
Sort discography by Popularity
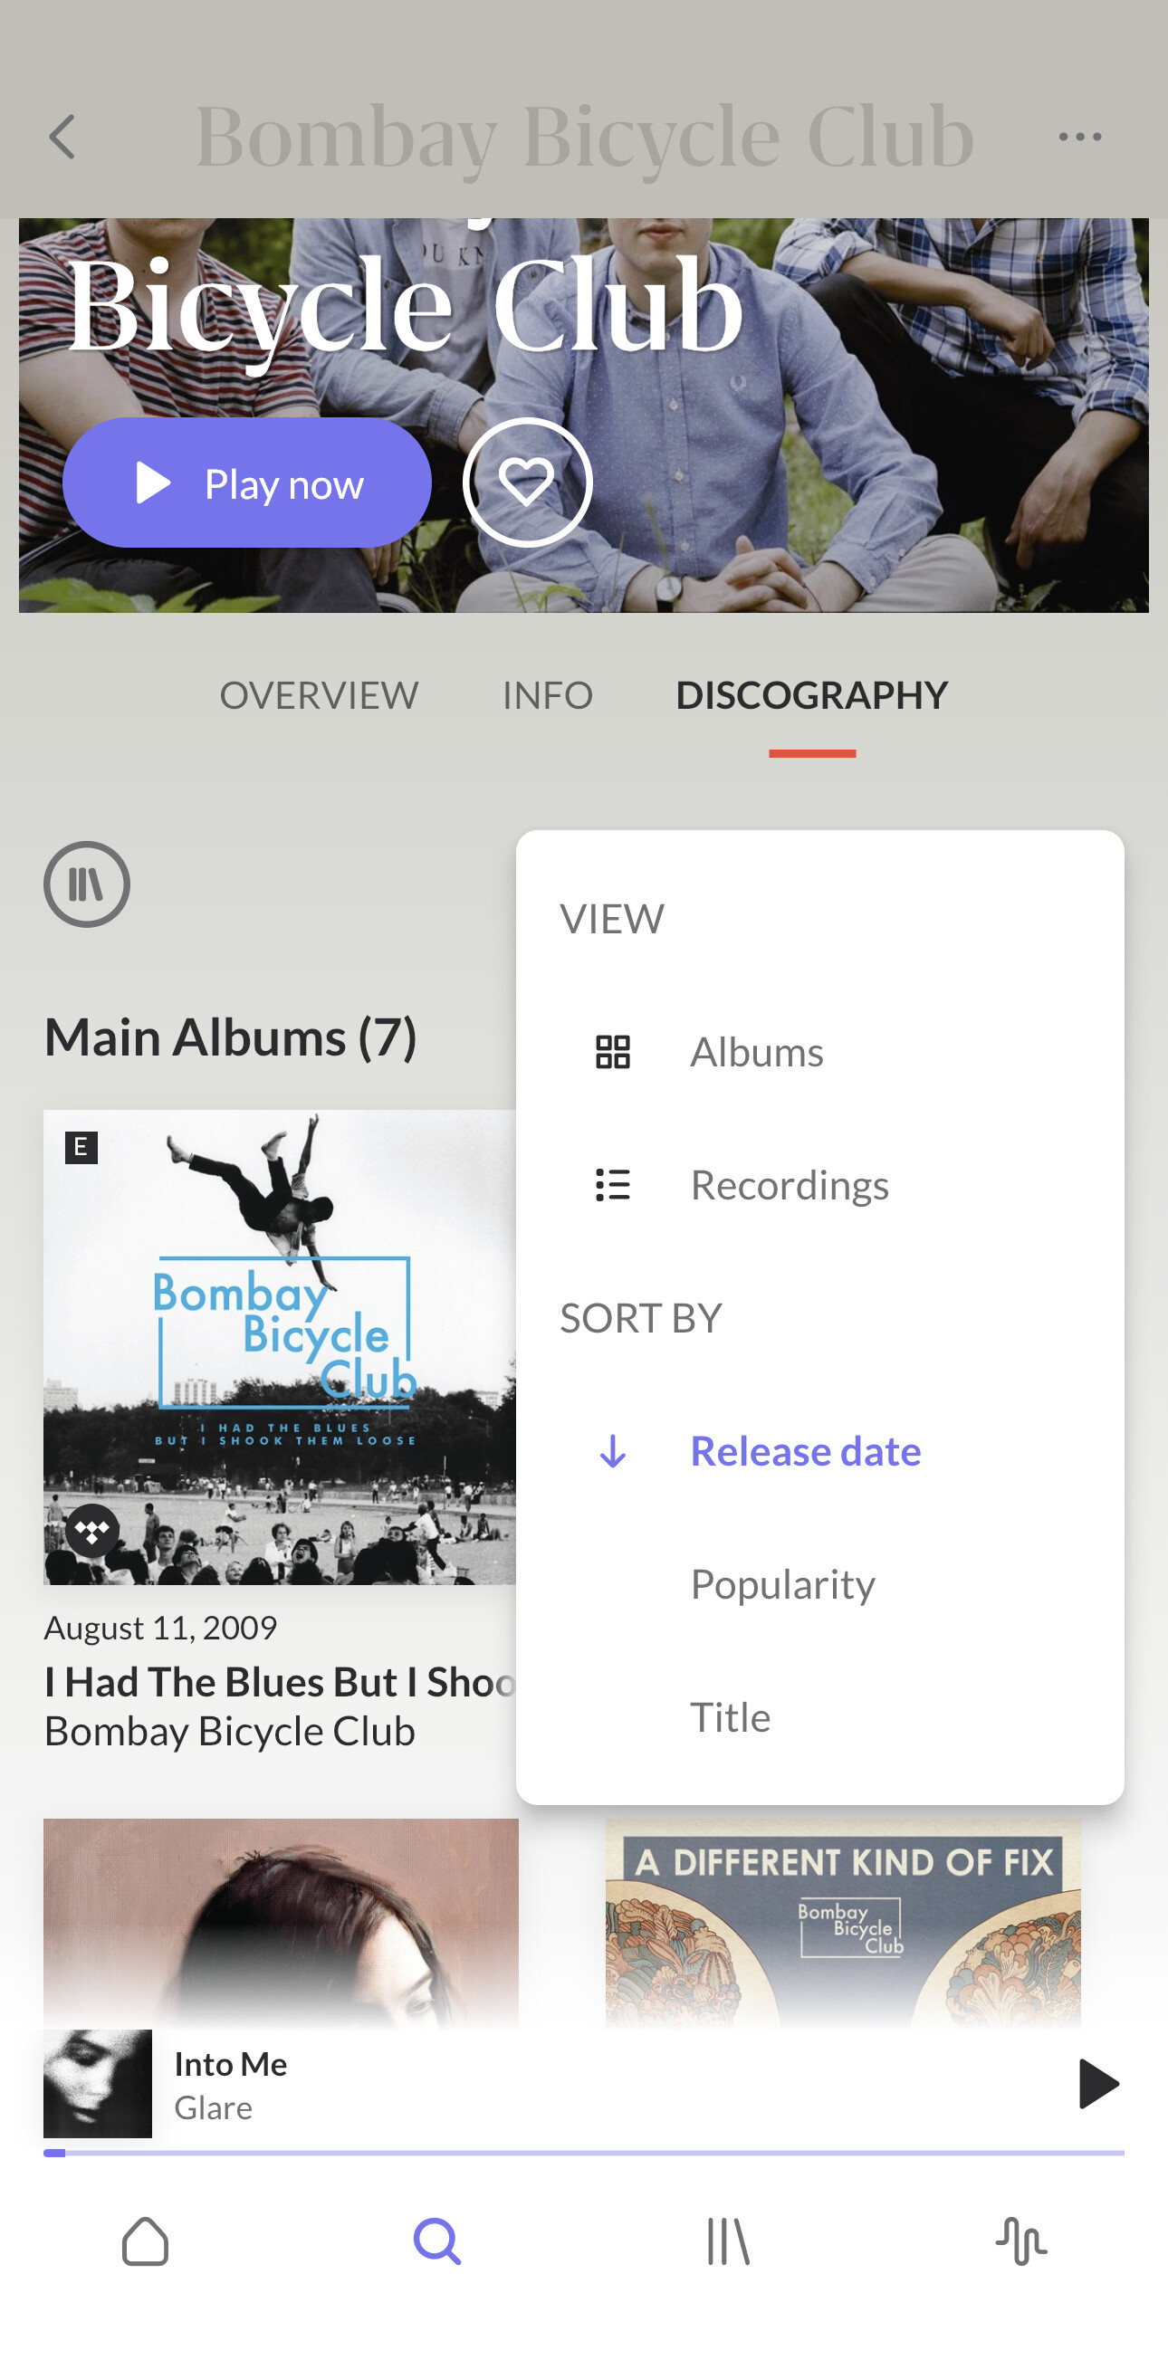782,1584
